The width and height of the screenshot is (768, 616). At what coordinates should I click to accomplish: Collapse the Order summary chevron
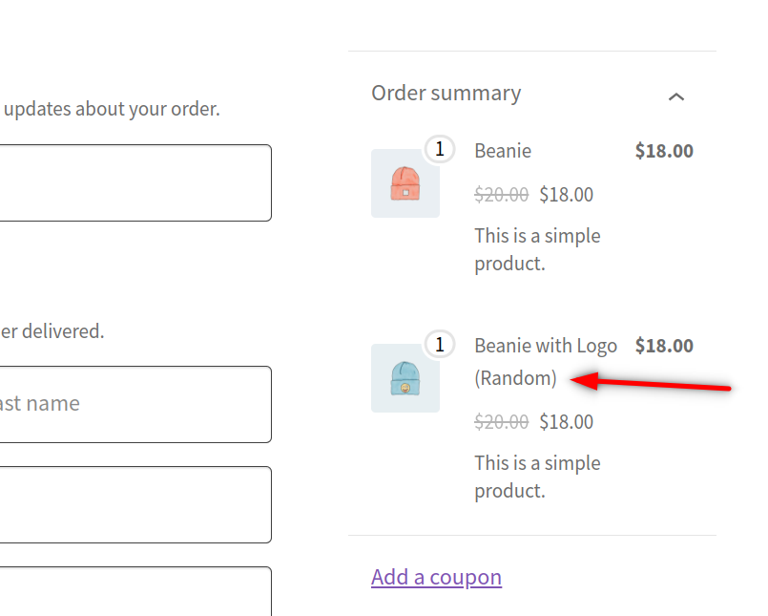676,96
